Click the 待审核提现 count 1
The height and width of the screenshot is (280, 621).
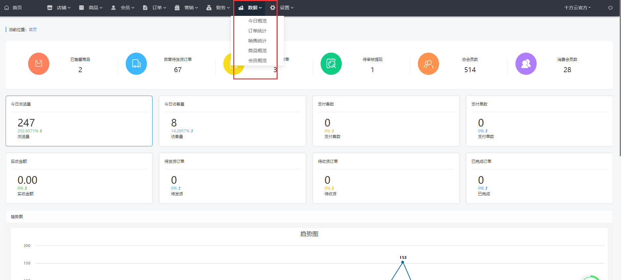(373, 70)
